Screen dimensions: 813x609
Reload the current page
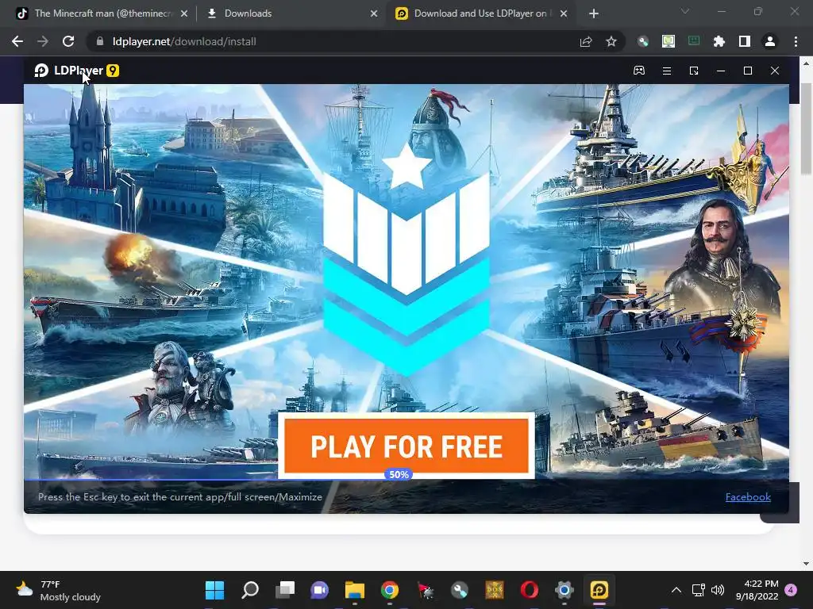pos(68,41)
